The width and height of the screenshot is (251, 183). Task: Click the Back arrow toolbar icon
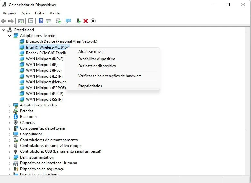point(4,21)
